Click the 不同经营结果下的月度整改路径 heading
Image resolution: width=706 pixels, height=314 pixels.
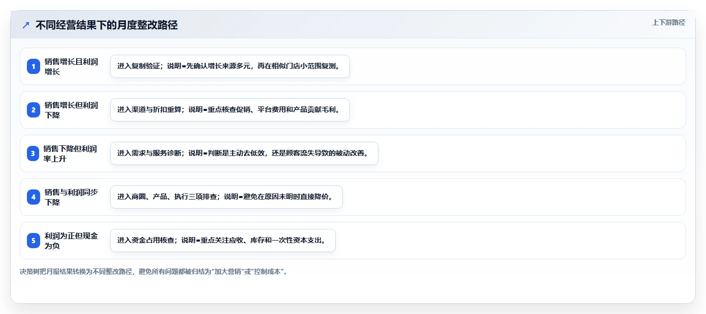click(x=107, y=25)
